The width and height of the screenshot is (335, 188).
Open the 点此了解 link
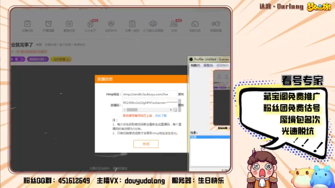pyautogui.click(x=161, y=116)
